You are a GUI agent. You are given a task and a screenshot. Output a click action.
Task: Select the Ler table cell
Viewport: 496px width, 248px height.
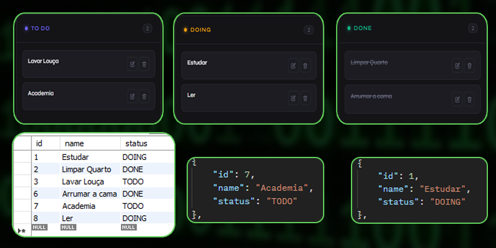pyautogui.click(x=90, y=218)
